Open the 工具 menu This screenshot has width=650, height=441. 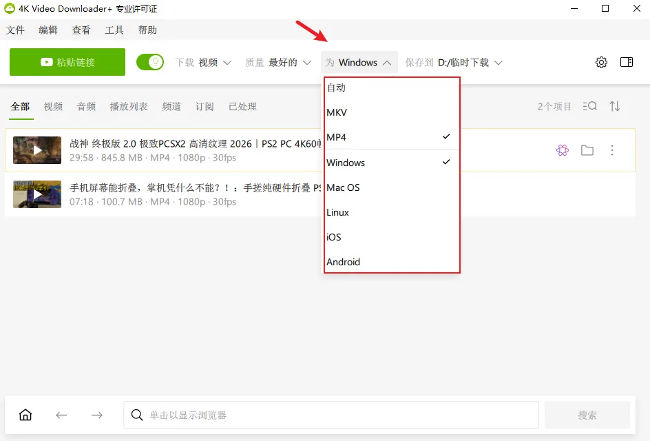114,30
